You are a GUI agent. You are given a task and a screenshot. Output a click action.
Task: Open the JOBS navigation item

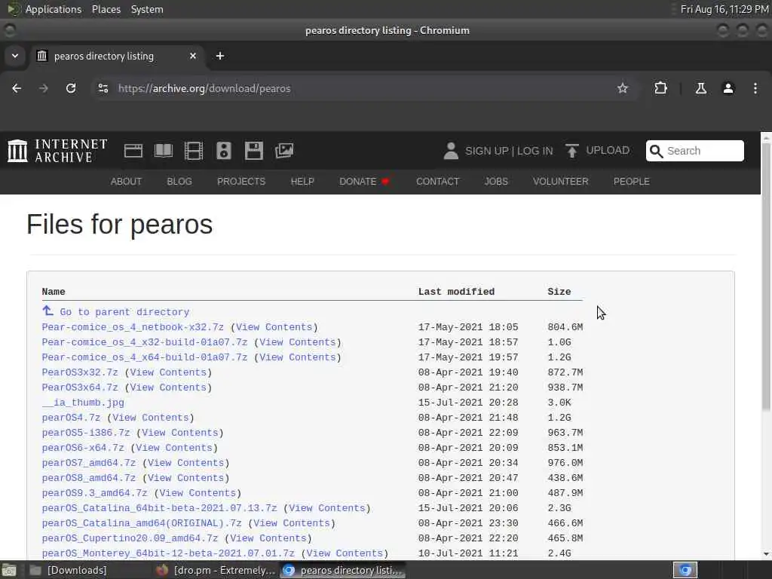coord(496,181)
